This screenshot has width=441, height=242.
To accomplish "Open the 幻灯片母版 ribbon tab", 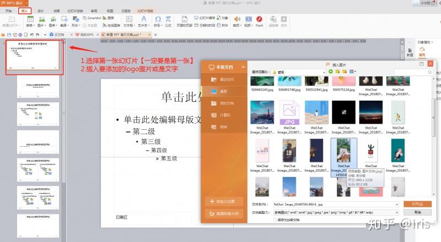I will pyautogui.click(x=146, y=11).
